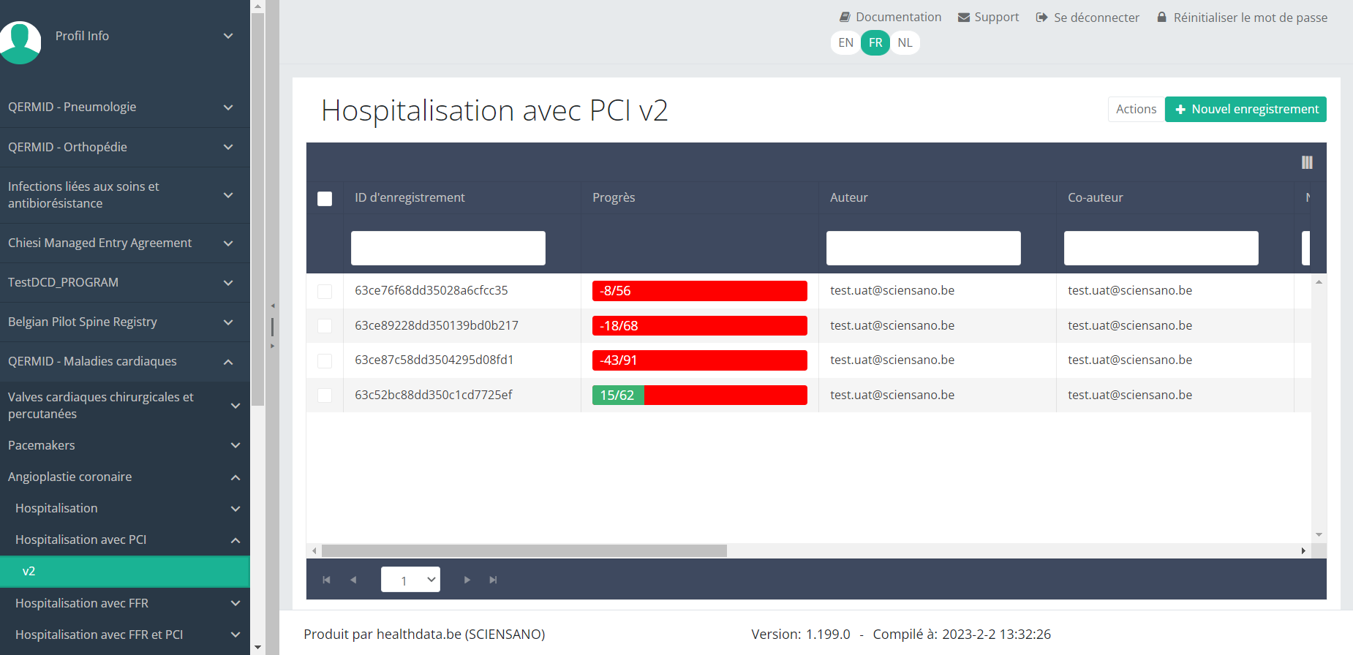Open the column chooser icon
The width and height of the screenshot is (1353, 655).
[1306, 162]
